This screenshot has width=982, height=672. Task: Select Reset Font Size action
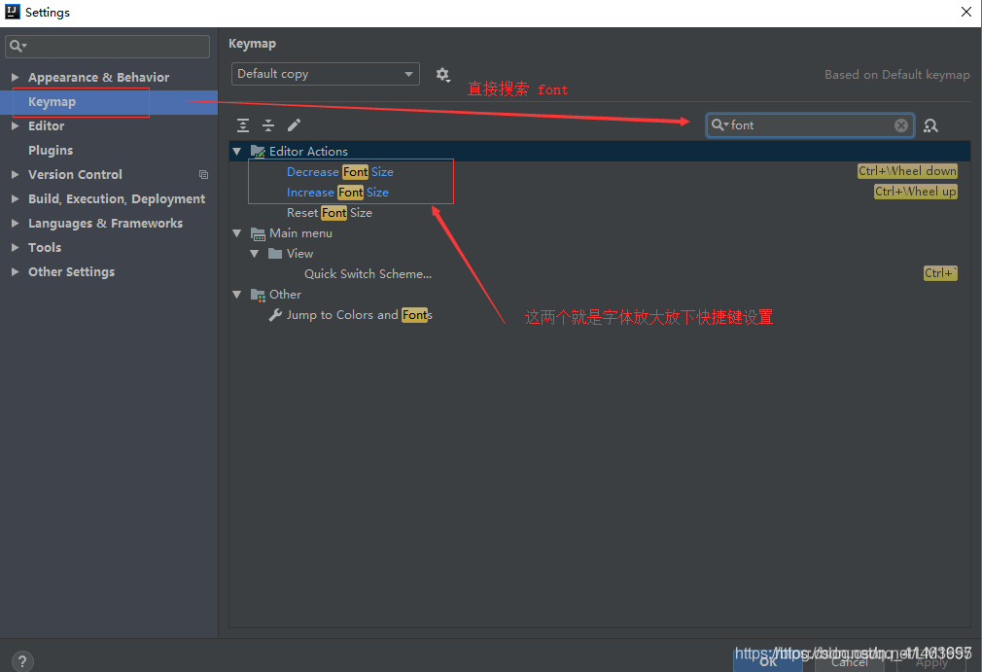[x=330, y=213]
